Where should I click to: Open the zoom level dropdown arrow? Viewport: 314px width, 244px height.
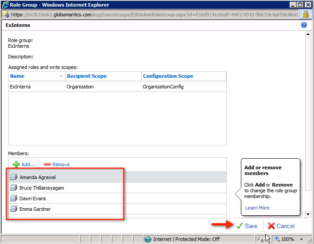pos(301,239)
